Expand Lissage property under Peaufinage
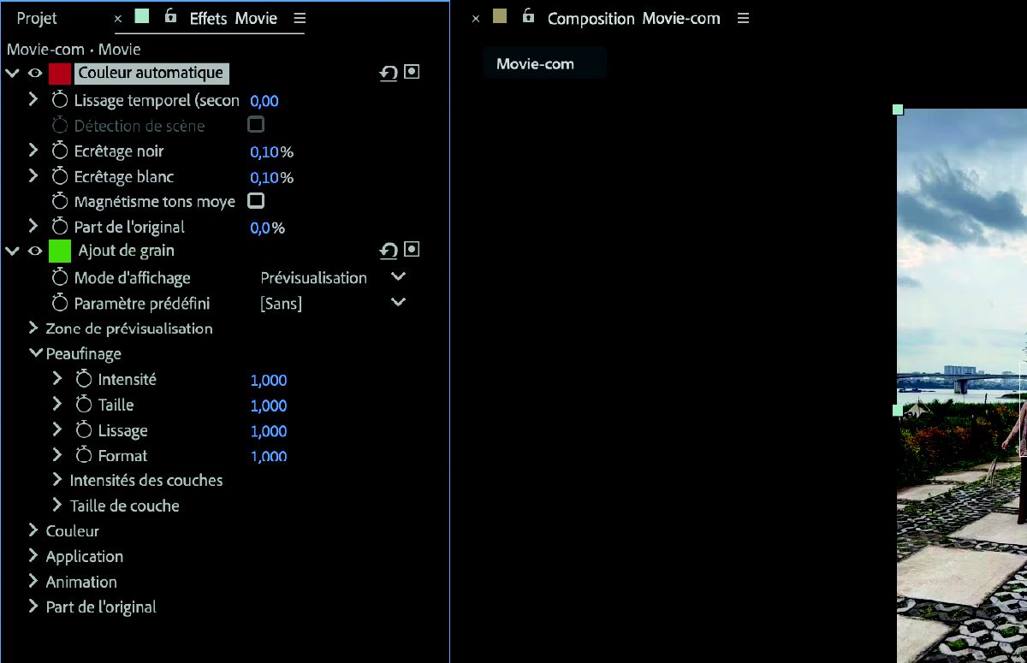Screen dimensions: 1027x663 click(57, 429)
